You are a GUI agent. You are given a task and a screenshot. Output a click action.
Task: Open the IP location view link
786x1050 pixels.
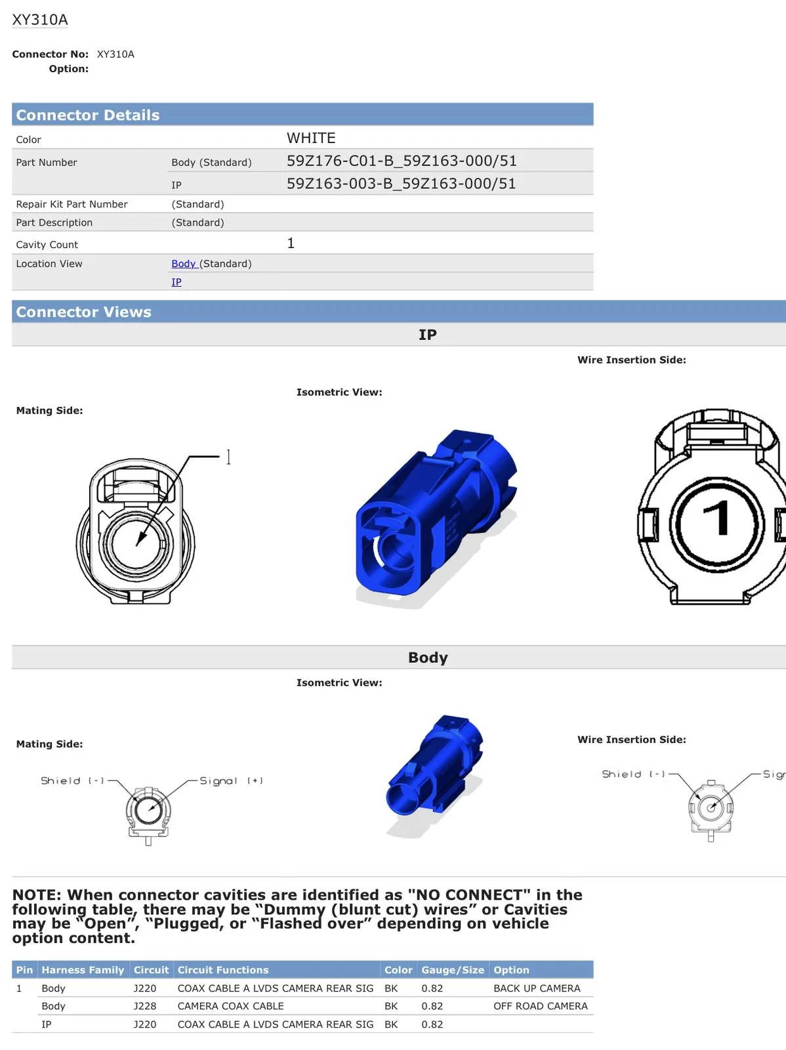[176, 282]
